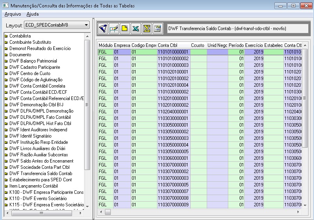
Task: Click the yellow new note icon
Action: 125,29
